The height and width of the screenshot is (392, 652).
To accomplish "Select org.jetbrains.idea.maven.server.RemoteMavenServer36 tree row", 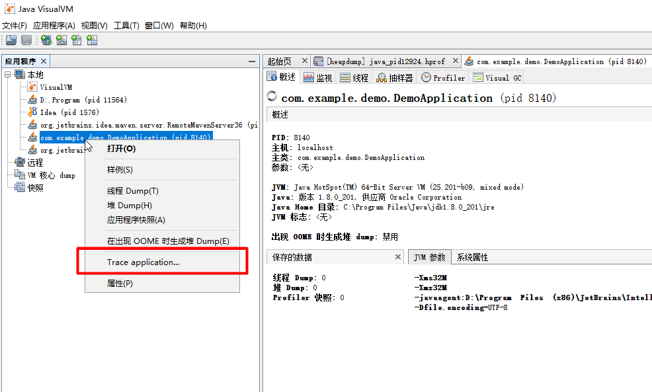I will [149, 125].
